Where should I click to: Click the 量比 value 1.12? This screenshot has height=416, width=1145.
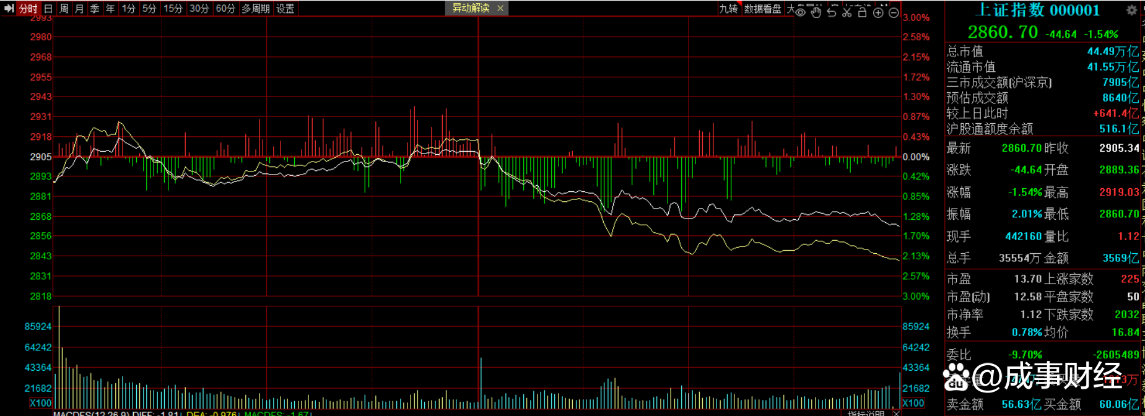tap(1128, 236)
